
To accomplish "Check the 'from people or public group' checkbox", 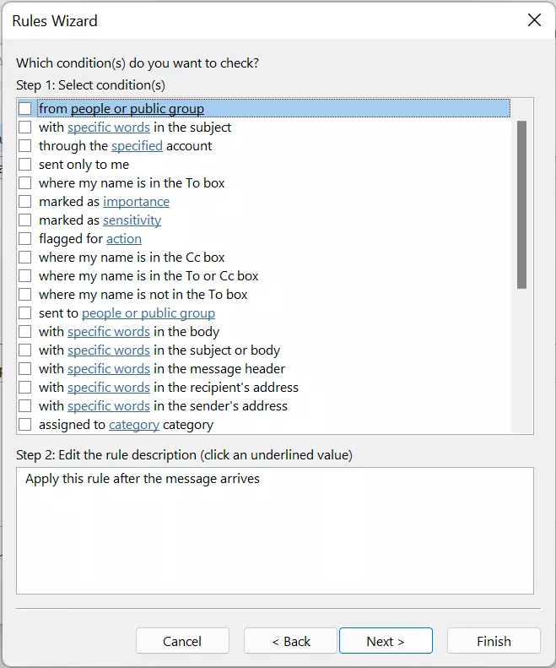I will coord(25,109).
